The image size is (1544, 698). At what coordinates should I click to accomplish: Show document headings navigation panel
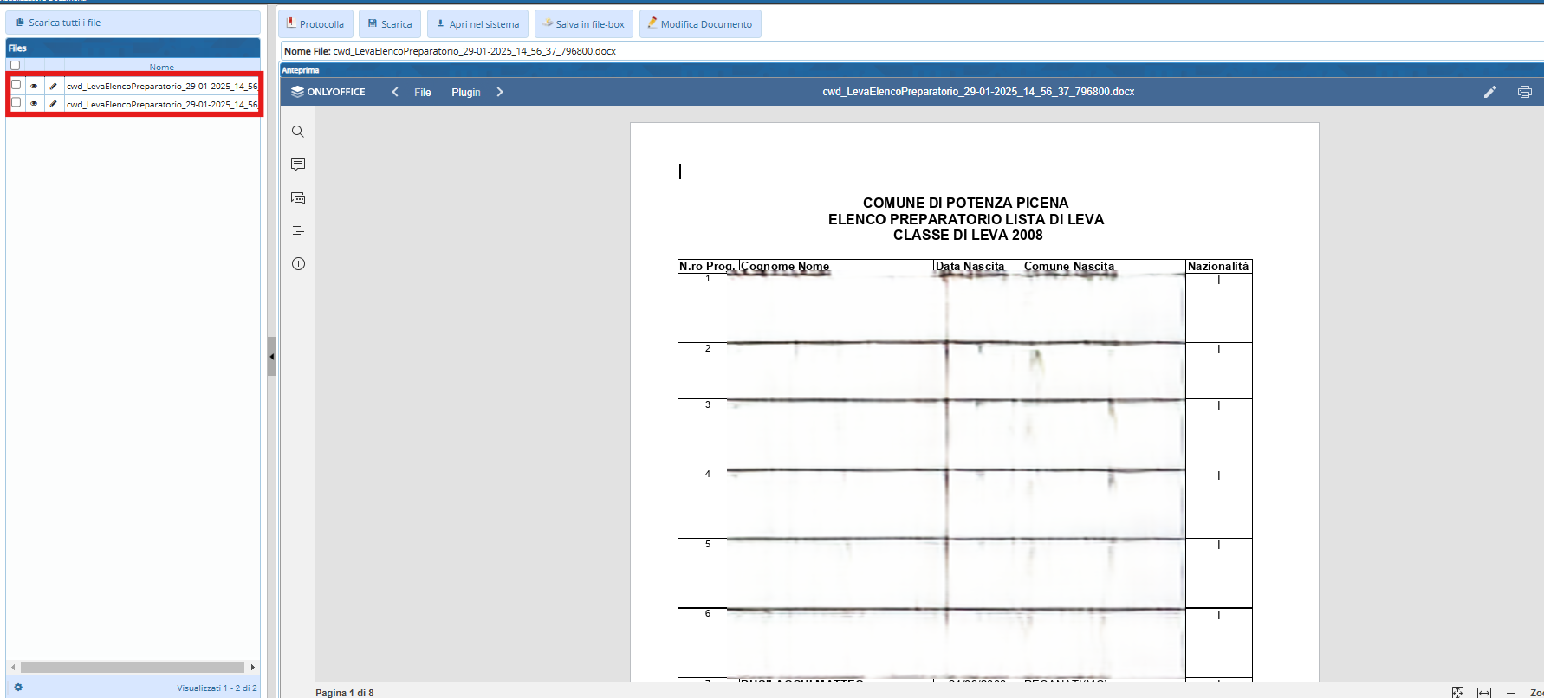click(x=298, y=230)
